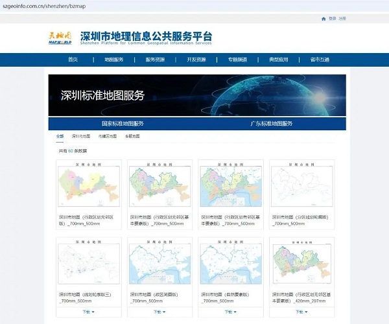Open the 注册 register link
Viewport: 389px width, 324px height.
342,19
